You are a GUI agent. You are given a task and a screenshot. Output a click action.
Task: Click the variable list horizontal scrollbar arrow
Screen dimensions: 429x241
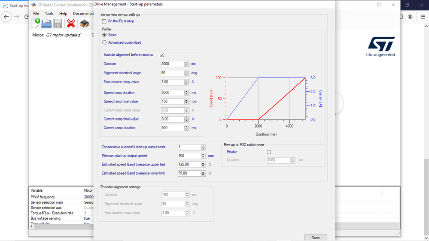(31, 226)
